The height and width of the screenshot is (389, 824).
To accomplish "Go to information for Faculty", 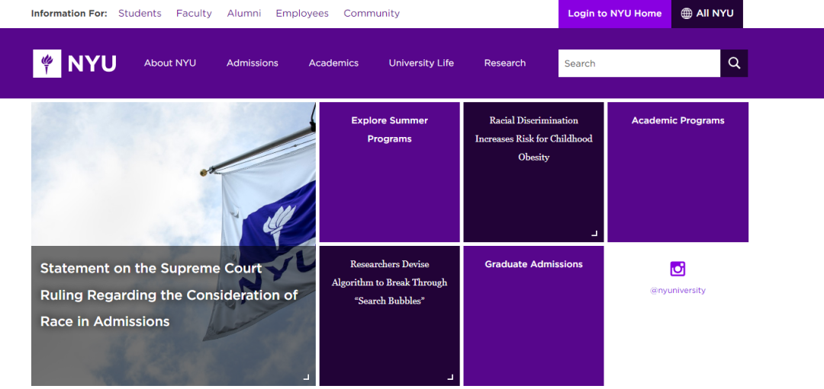I will point(194,14).
